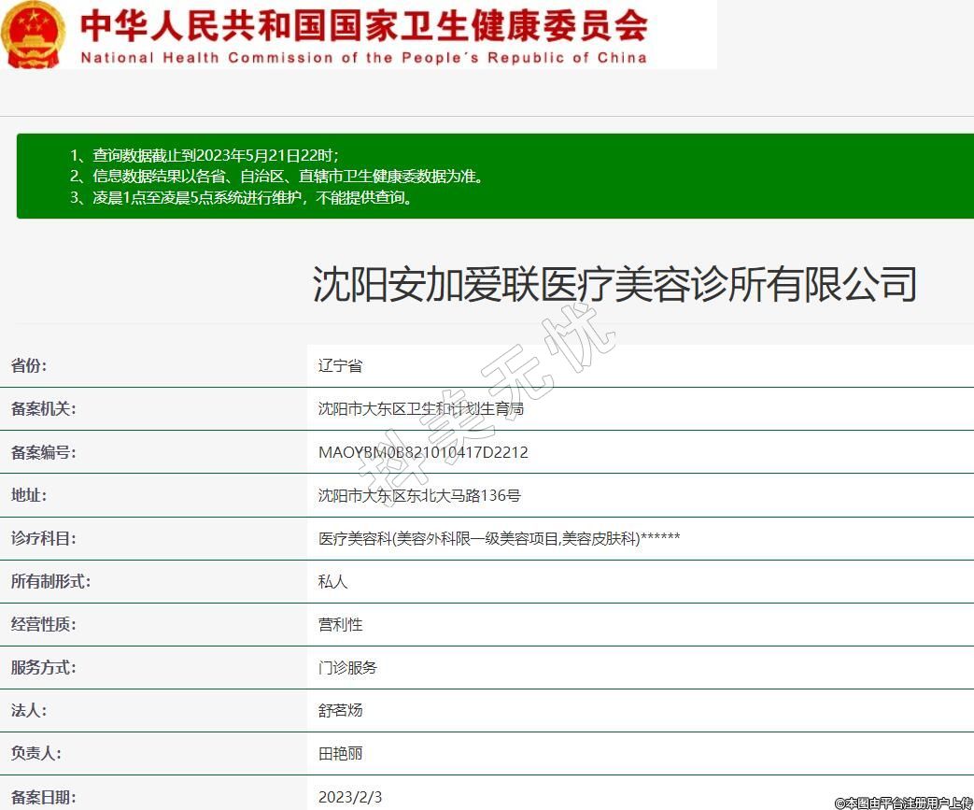Click the 备案机关 value for Dadong district bureau
974x810 pixels.
tap(420, 409)
